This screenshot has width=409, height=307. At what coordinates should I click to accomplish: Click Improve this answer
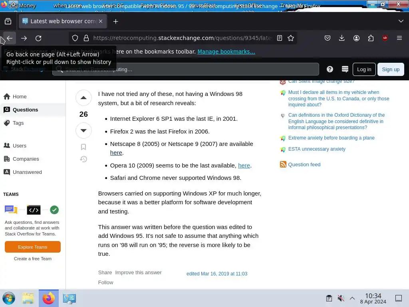[x=138, y=273]
